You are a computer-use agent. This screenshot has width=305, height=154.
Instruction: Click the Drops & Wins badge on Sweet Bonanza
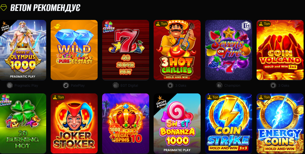pos(161,102)
